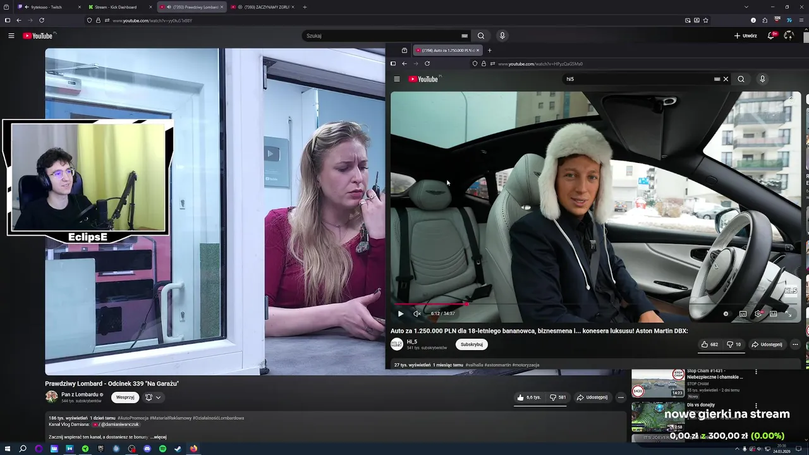This screenshot has width=809, height=455.
Task: Open the guide menu in the front YouTube window
Action: (397, 79)
